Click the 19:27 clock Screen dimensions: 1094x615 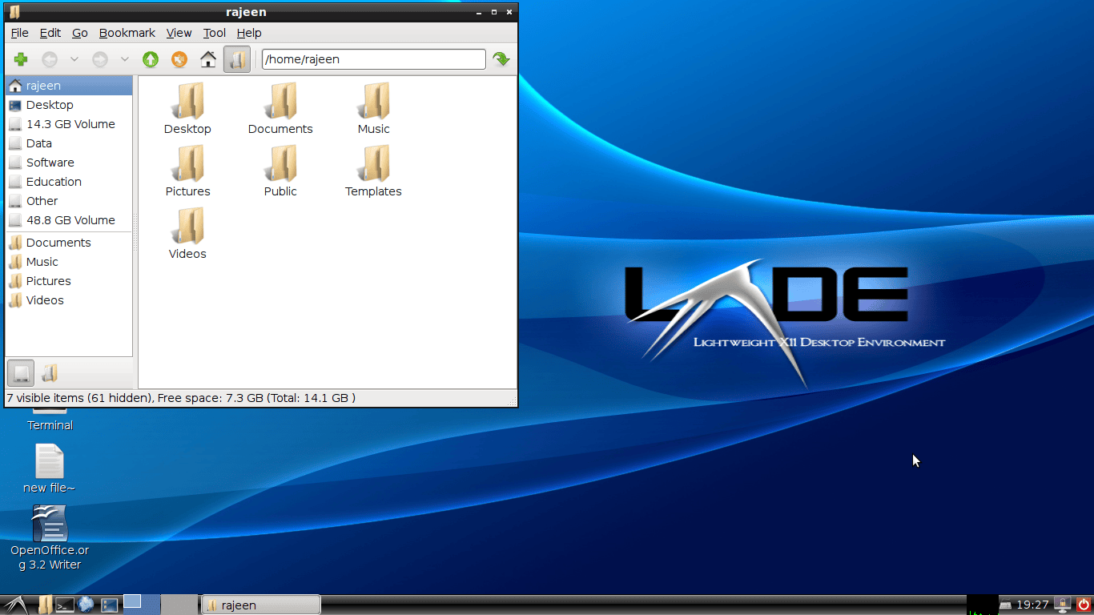click(x=1032, y=605)
